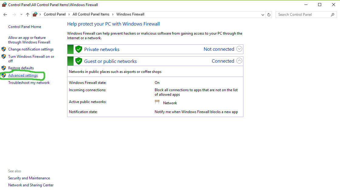This screenshot has width=340, height=193.
Task: Click the title bar firewall window icon
Action: click(4, 5)
